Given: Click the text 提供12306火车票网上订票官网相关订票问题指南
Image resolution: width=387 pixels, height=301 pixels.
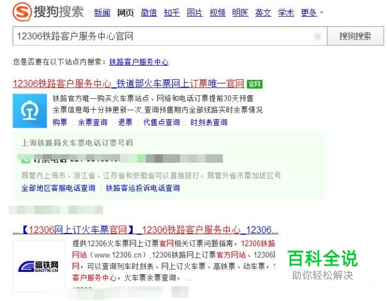Looking at the screenshot, I should pyautogui.click(x=152, y=243).
